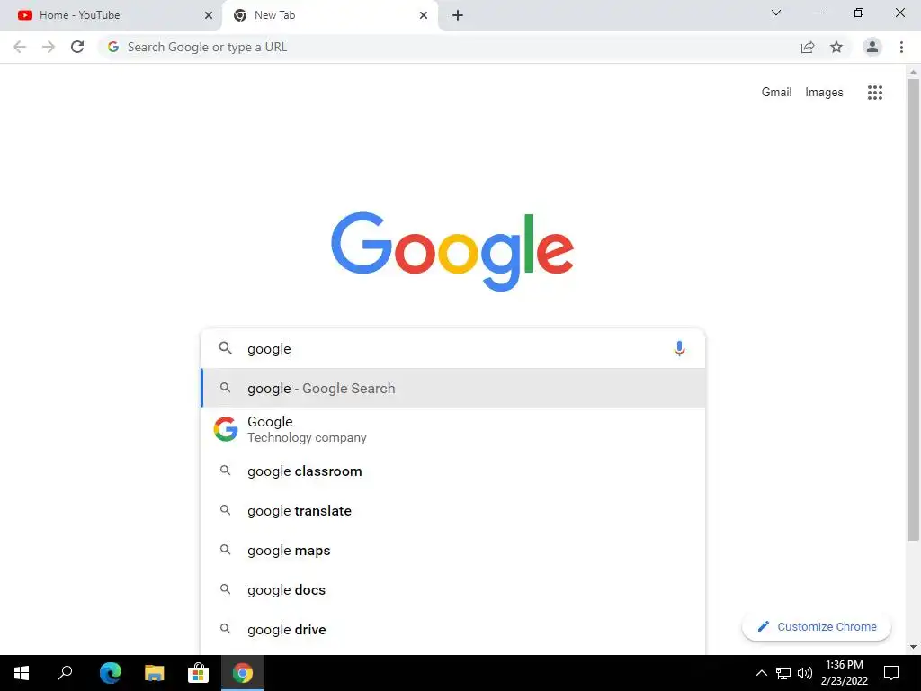Open the profile avatar icon
921x691 pixels.
click(x=872, y=47)
